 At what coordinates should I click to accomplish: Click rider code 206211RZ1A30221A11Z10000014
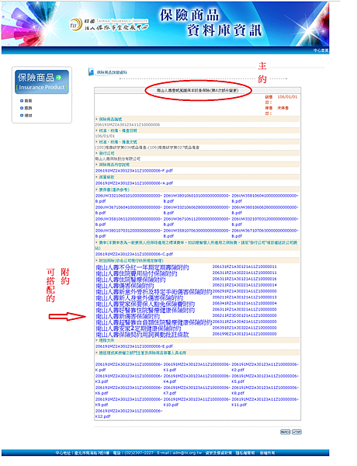click(x=244, y=285)
